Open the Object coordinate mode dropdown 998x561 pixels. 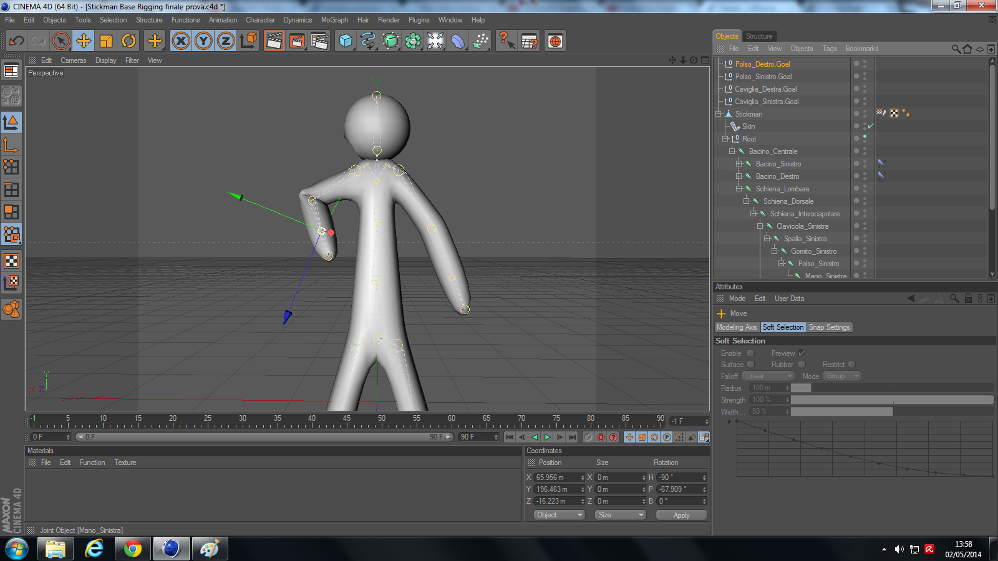559,515
